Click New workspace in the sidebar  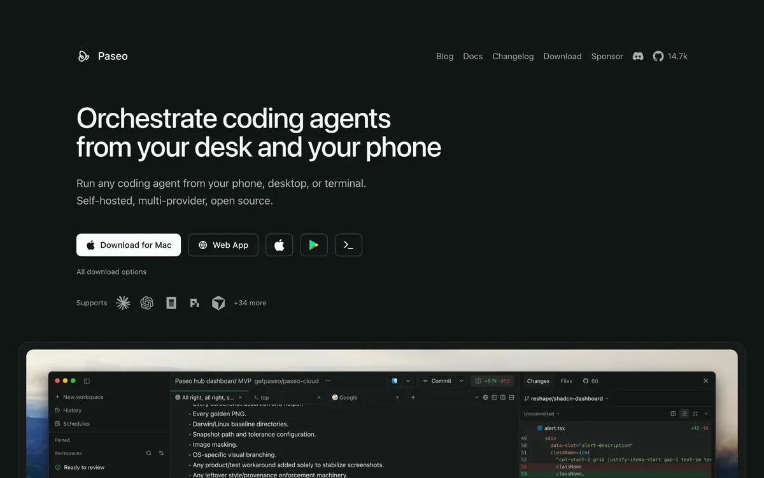(79, 397)
